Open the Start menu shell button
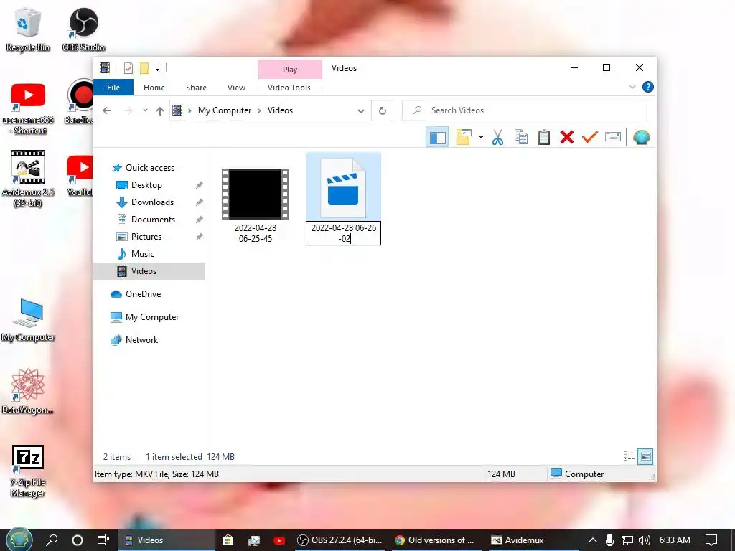735x551 pixels. (18, 540)
